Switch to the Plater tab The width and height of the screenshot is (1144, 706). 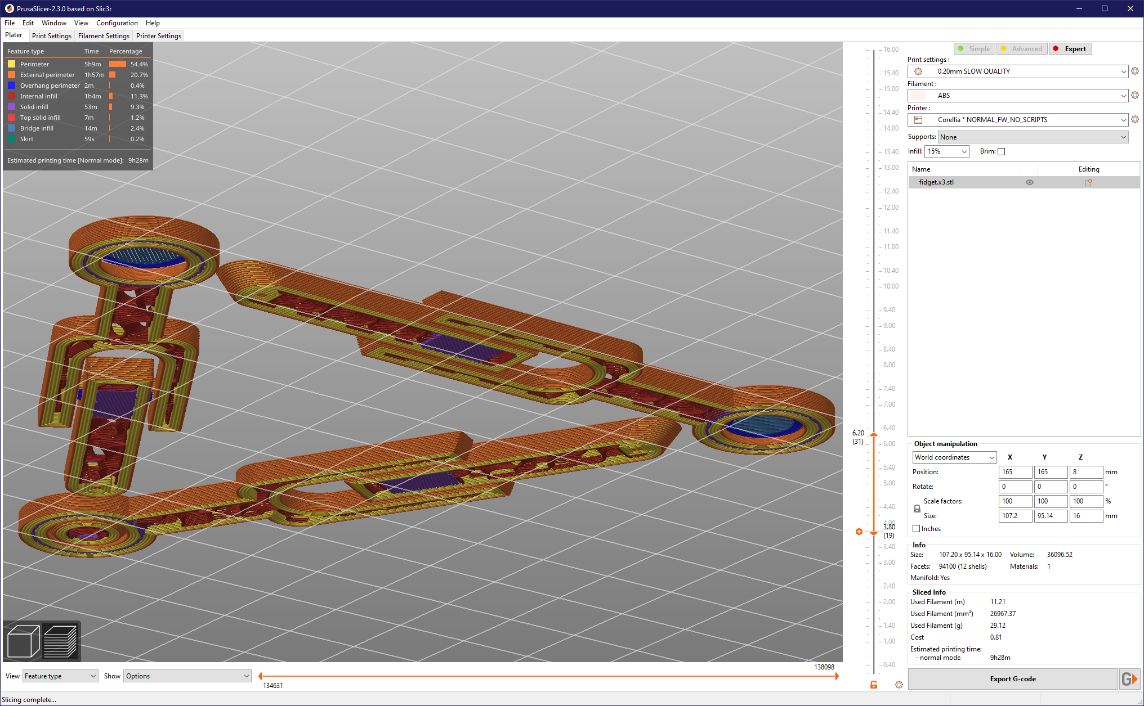(x=14, y=35)
